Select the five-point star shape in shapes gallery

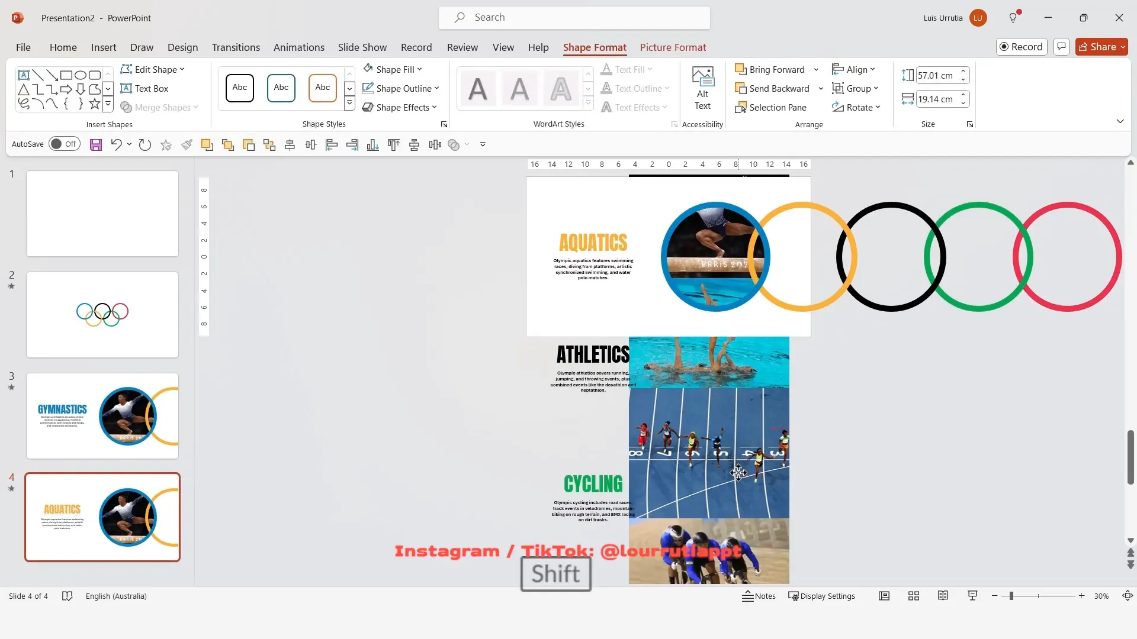pos(95,104)
